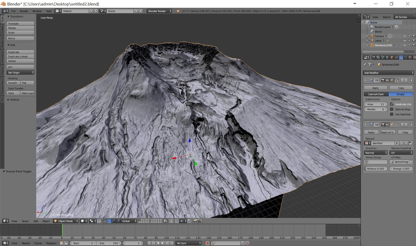Expand the History panel

[15, 100]
